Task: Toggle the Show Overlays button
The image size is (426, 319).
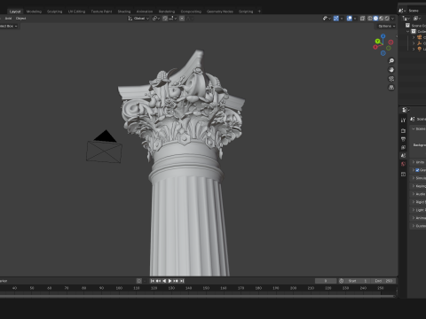Action: pos(350,19)
